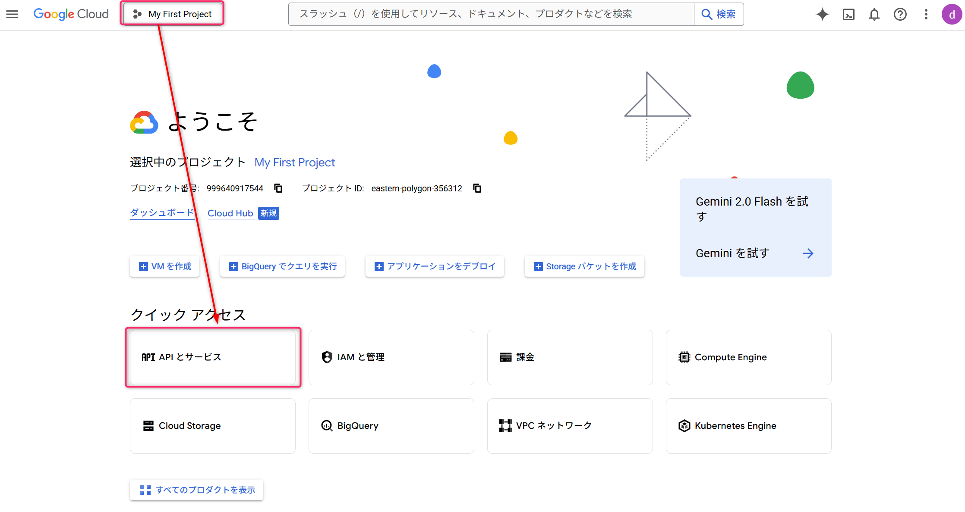This screenshot has width=965, height=512.
Task: Click Storage バケットを作成 button
Action: [x=584, y=266]
